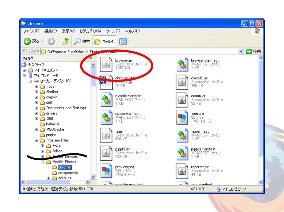Select Desktop (デスクトップ) in tree
The image size is (284, 212).
click(36, 65)
